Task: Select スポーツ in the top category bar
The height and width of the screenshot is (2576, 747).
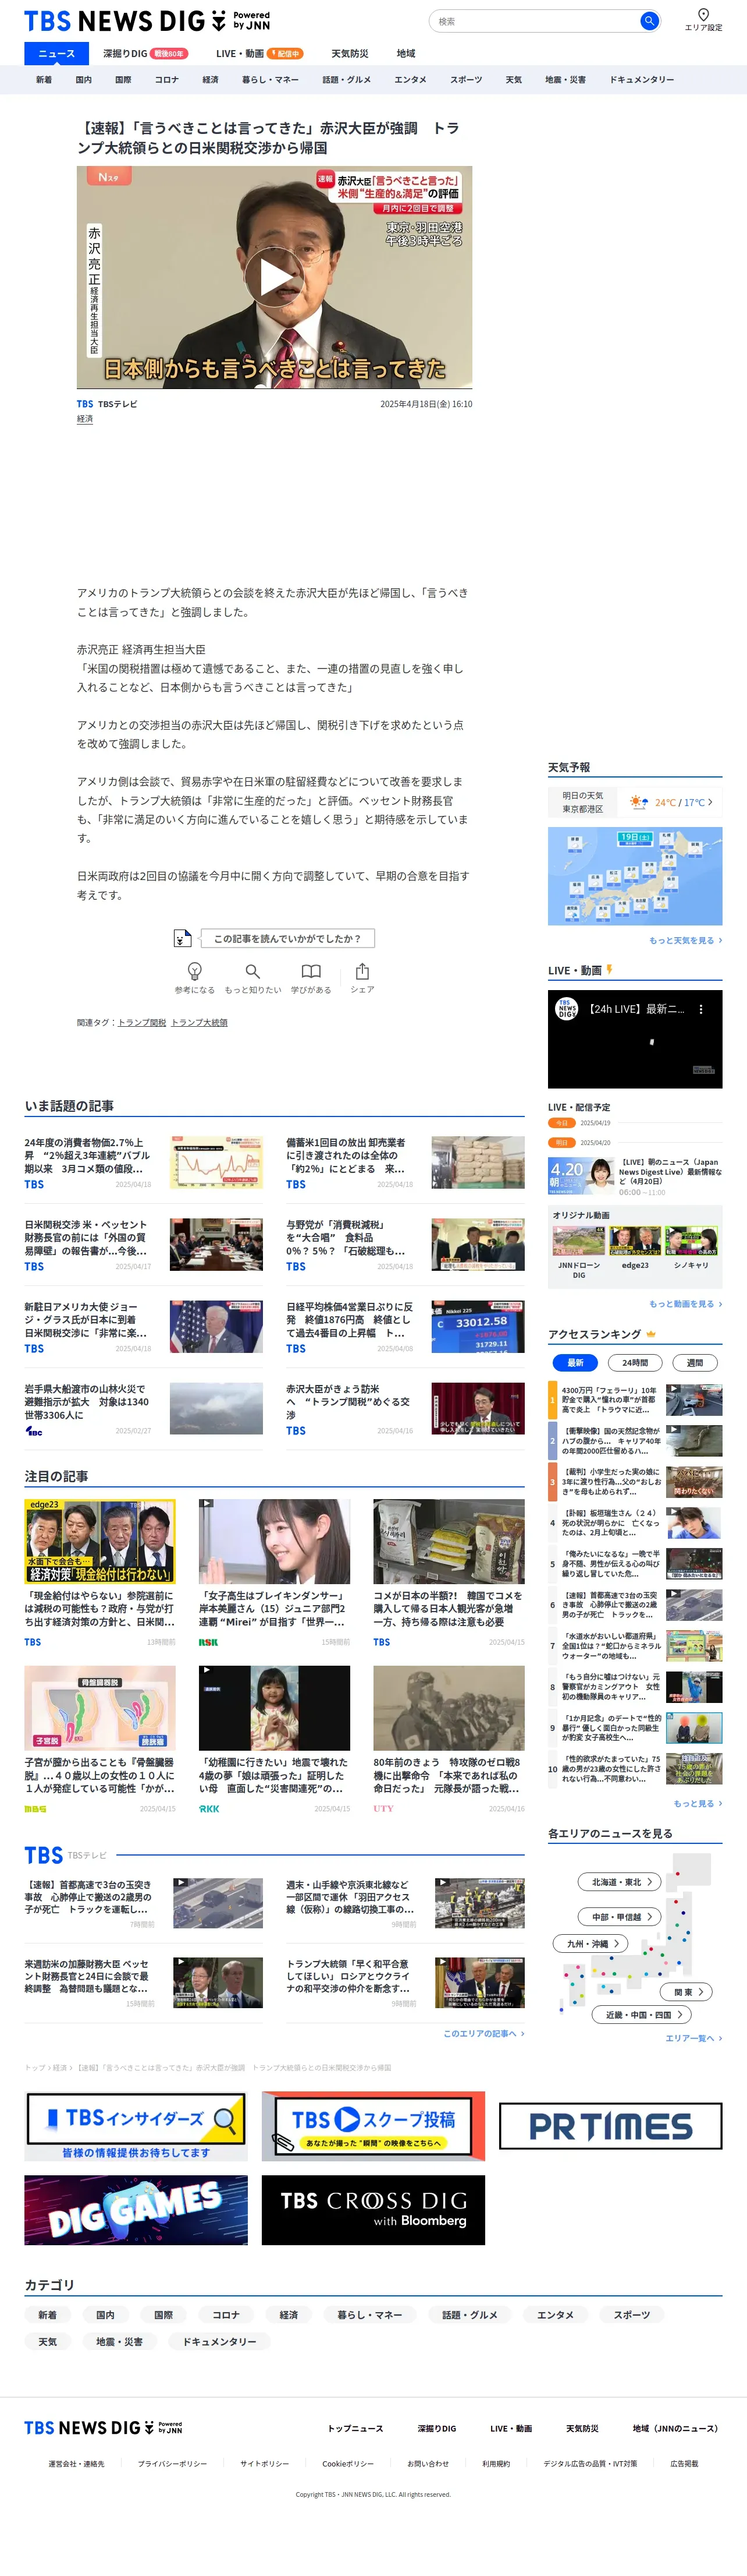Action: coord(467,80)
